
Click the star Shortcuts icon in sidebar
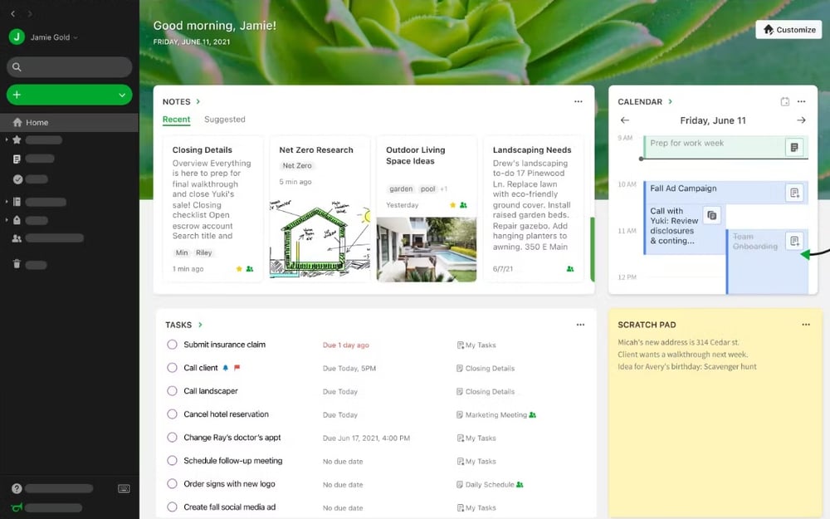17,140
